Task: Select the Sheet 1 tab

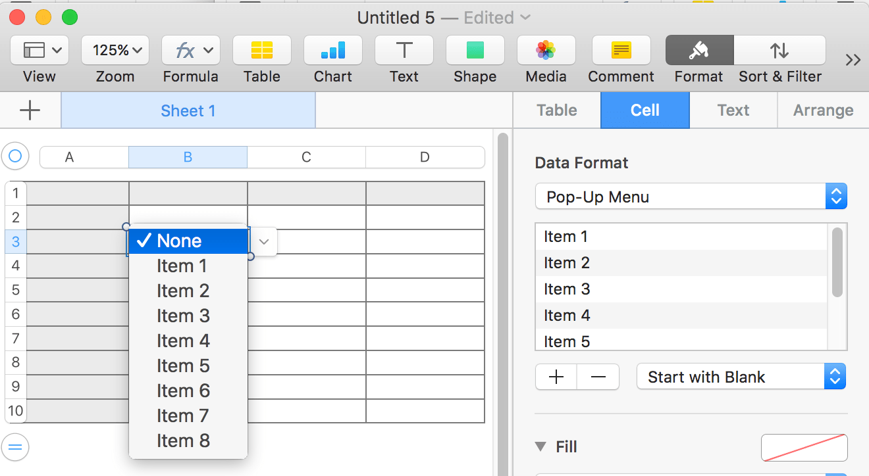Action: (188, 110)
